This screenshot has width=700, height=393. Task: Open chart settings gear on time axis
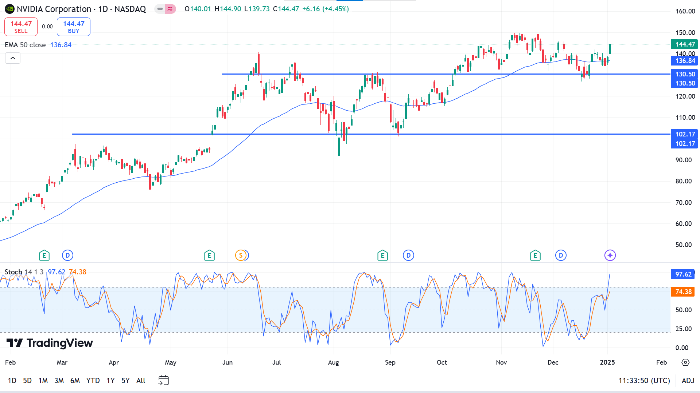pos(685,362)
